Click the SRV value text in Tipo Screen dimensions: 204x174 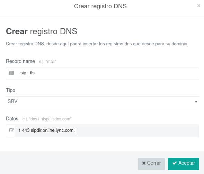[x=12, y=101]
